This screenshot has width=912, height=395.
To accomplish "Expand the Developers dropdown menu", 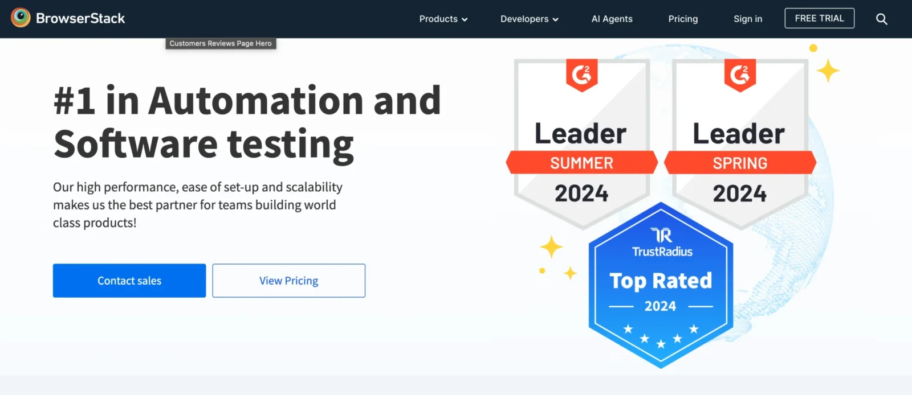I will pyautogui.click(x=530, y=19).
